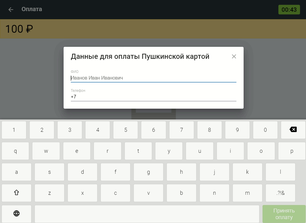The height and width of the screenshot is (223, 306).
Task: Tap the letter key p
Action: coord(292,151)
